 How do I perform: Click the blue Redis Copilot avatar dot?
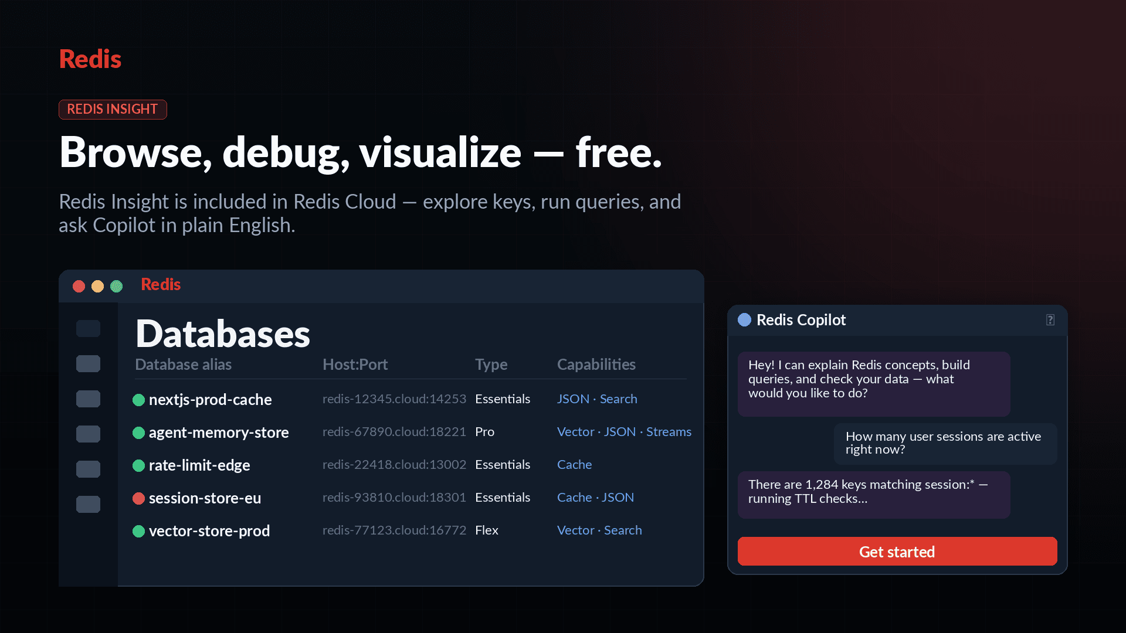tap(744, 319)
